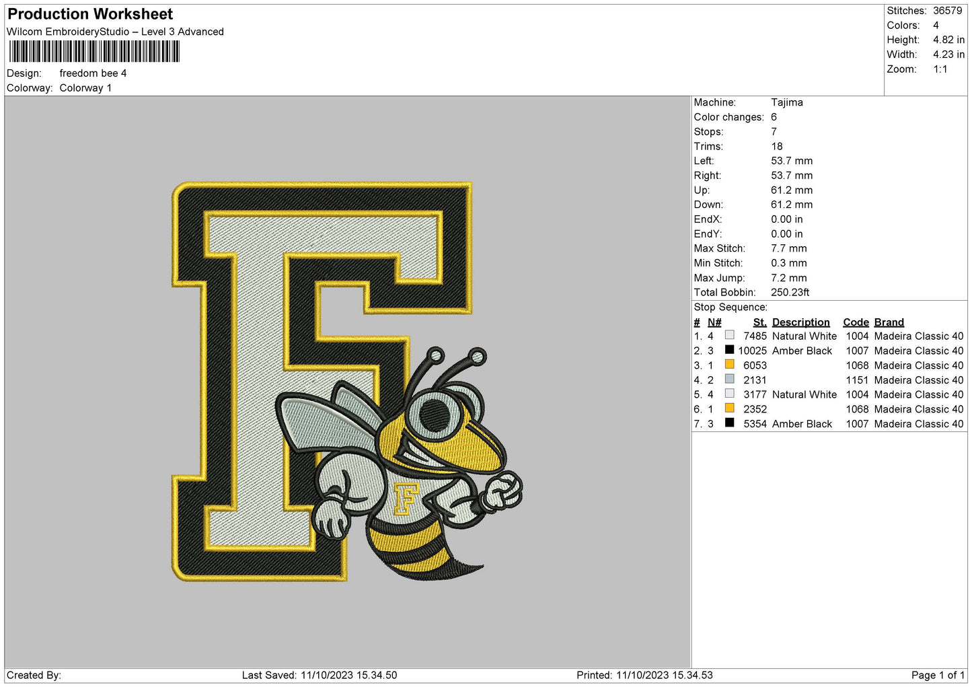Click the Stops value '7'
Viewport: 972px width, 687px height.
tap(774, 132)
